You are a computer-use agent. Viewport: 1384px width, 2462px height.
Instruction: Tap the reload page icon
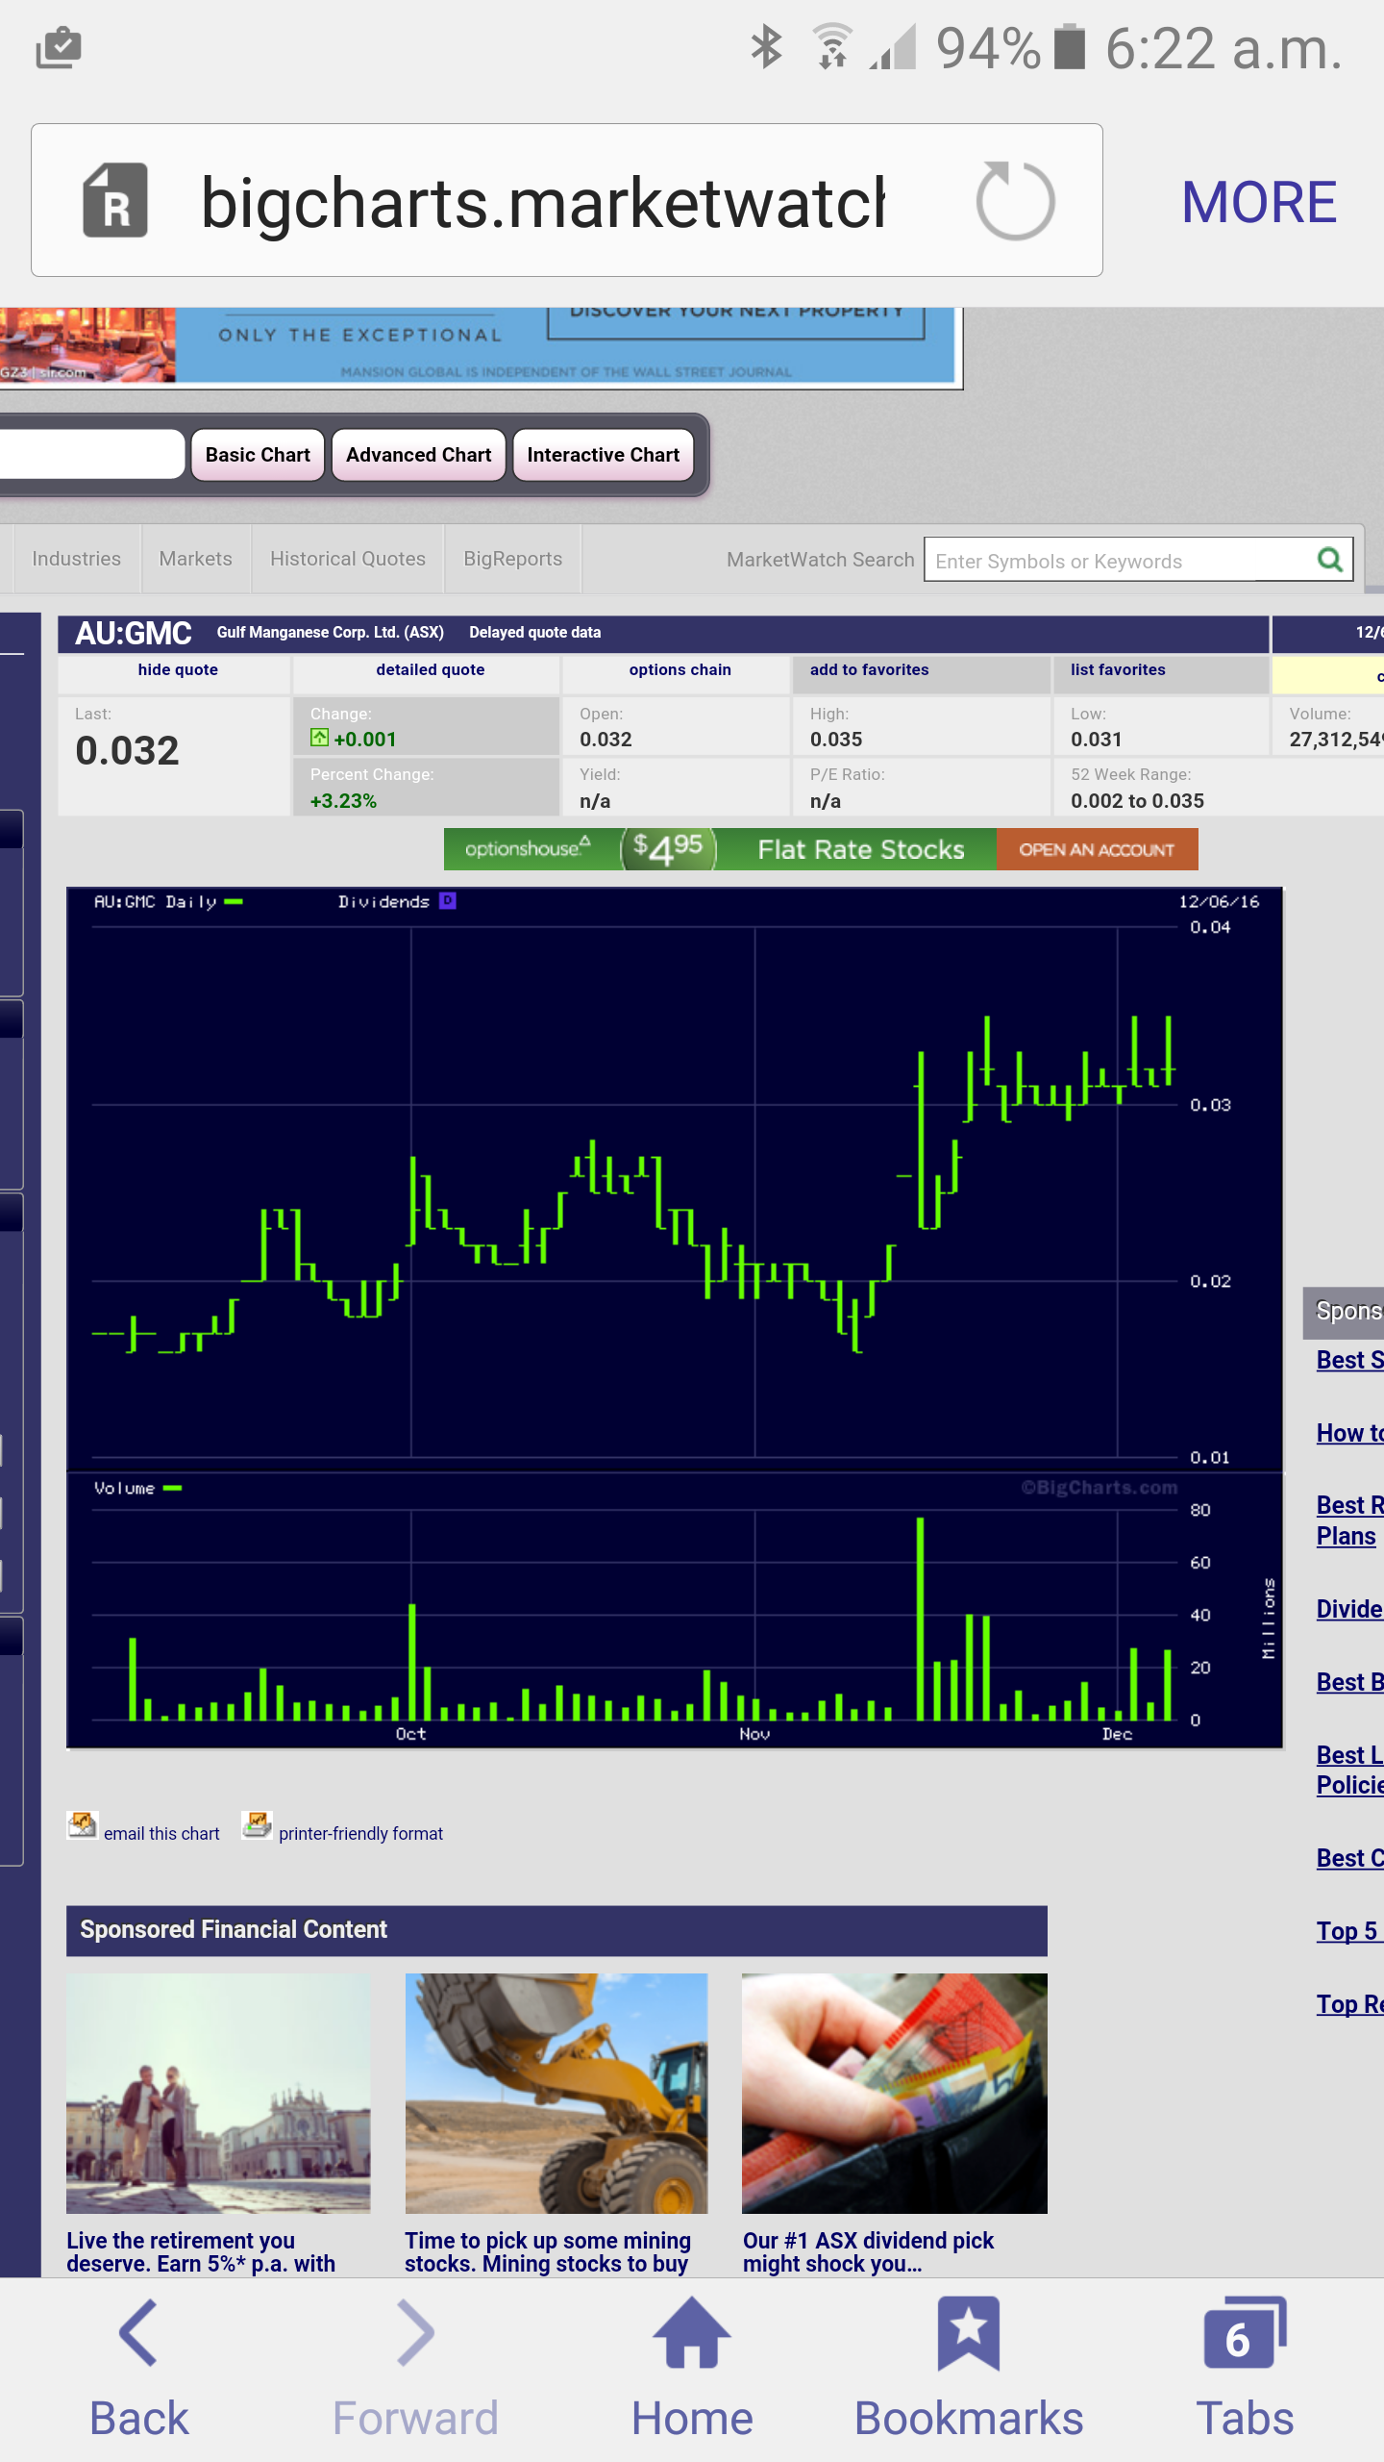click(1015, 201)
